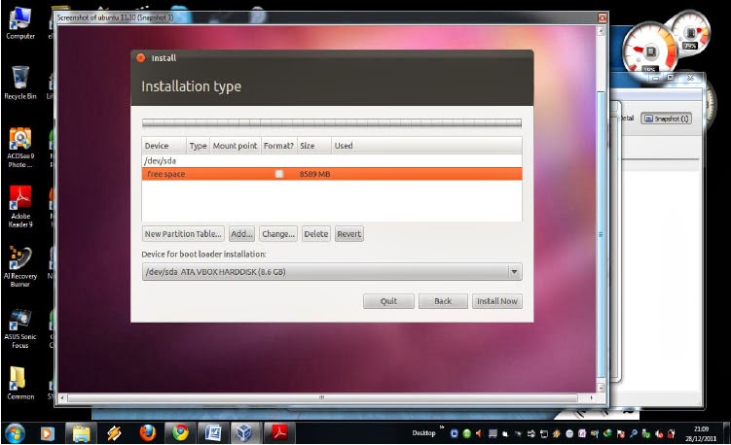Click the memory usage gauge gadget
731x445 pixels.
(x=690, y=33)
